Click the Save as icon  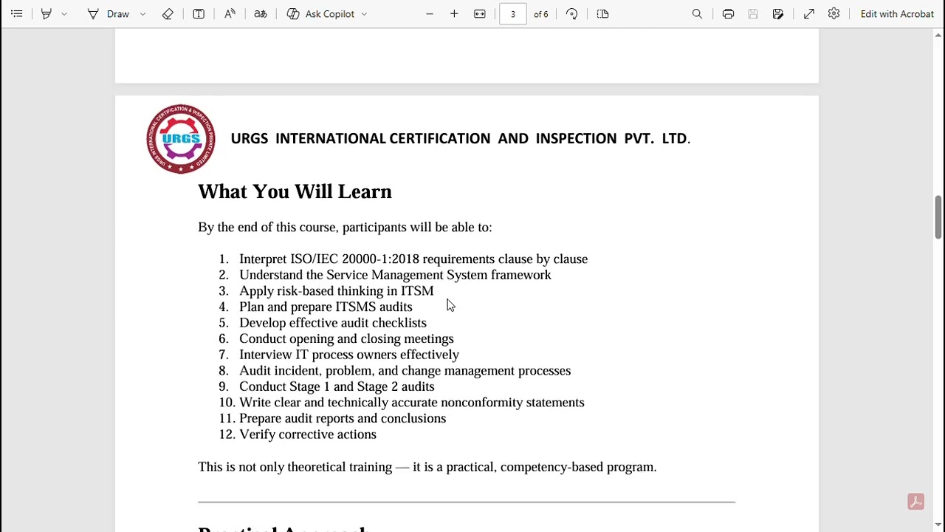[x=778, y=14]
